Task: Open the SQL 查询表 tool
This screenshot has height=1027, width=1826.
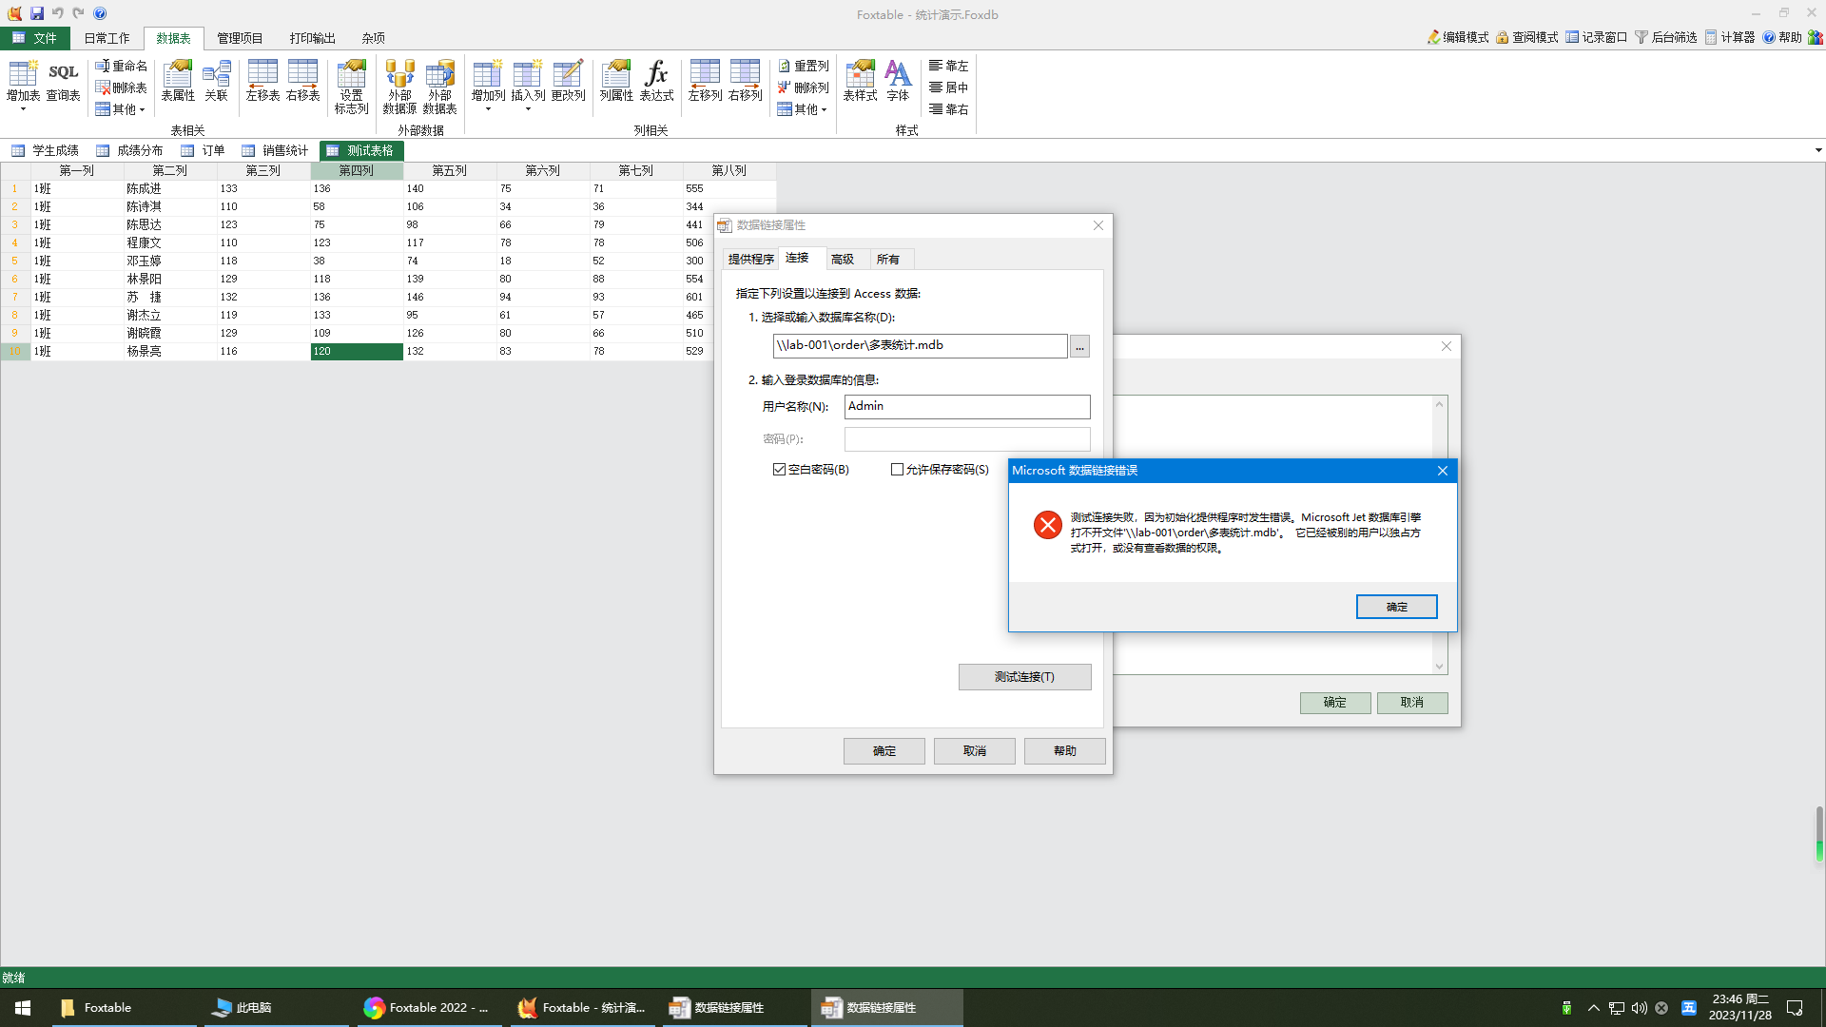Action: coord(63,80)
